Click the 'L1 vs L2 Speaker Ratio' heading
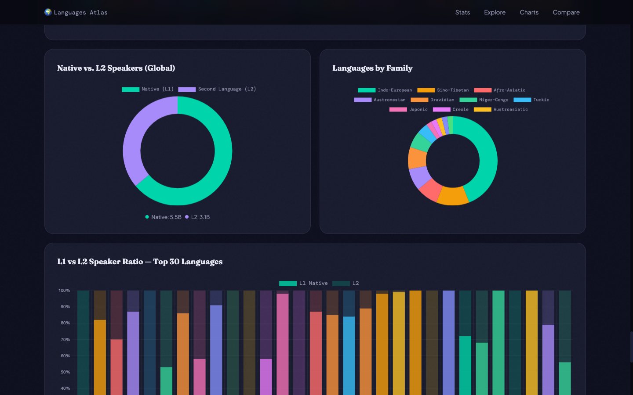 [140, 262]
